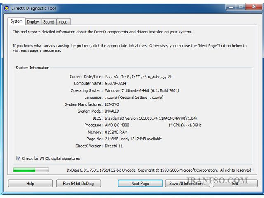The width and height of the screenshot is (264, 198).
Task: Click the green progress bar
Action: 31,170
